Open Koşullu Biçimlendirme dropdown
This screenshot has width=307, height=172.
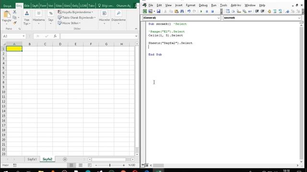click(75, 12)
